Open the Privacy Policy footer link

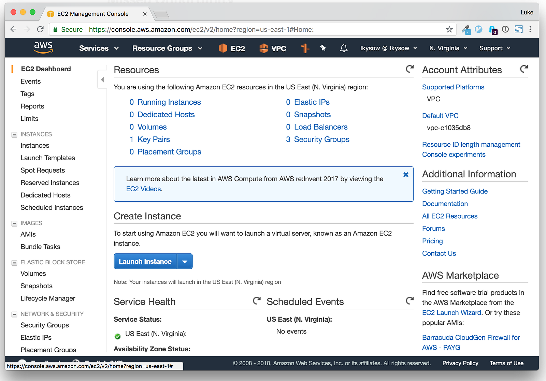460,363
